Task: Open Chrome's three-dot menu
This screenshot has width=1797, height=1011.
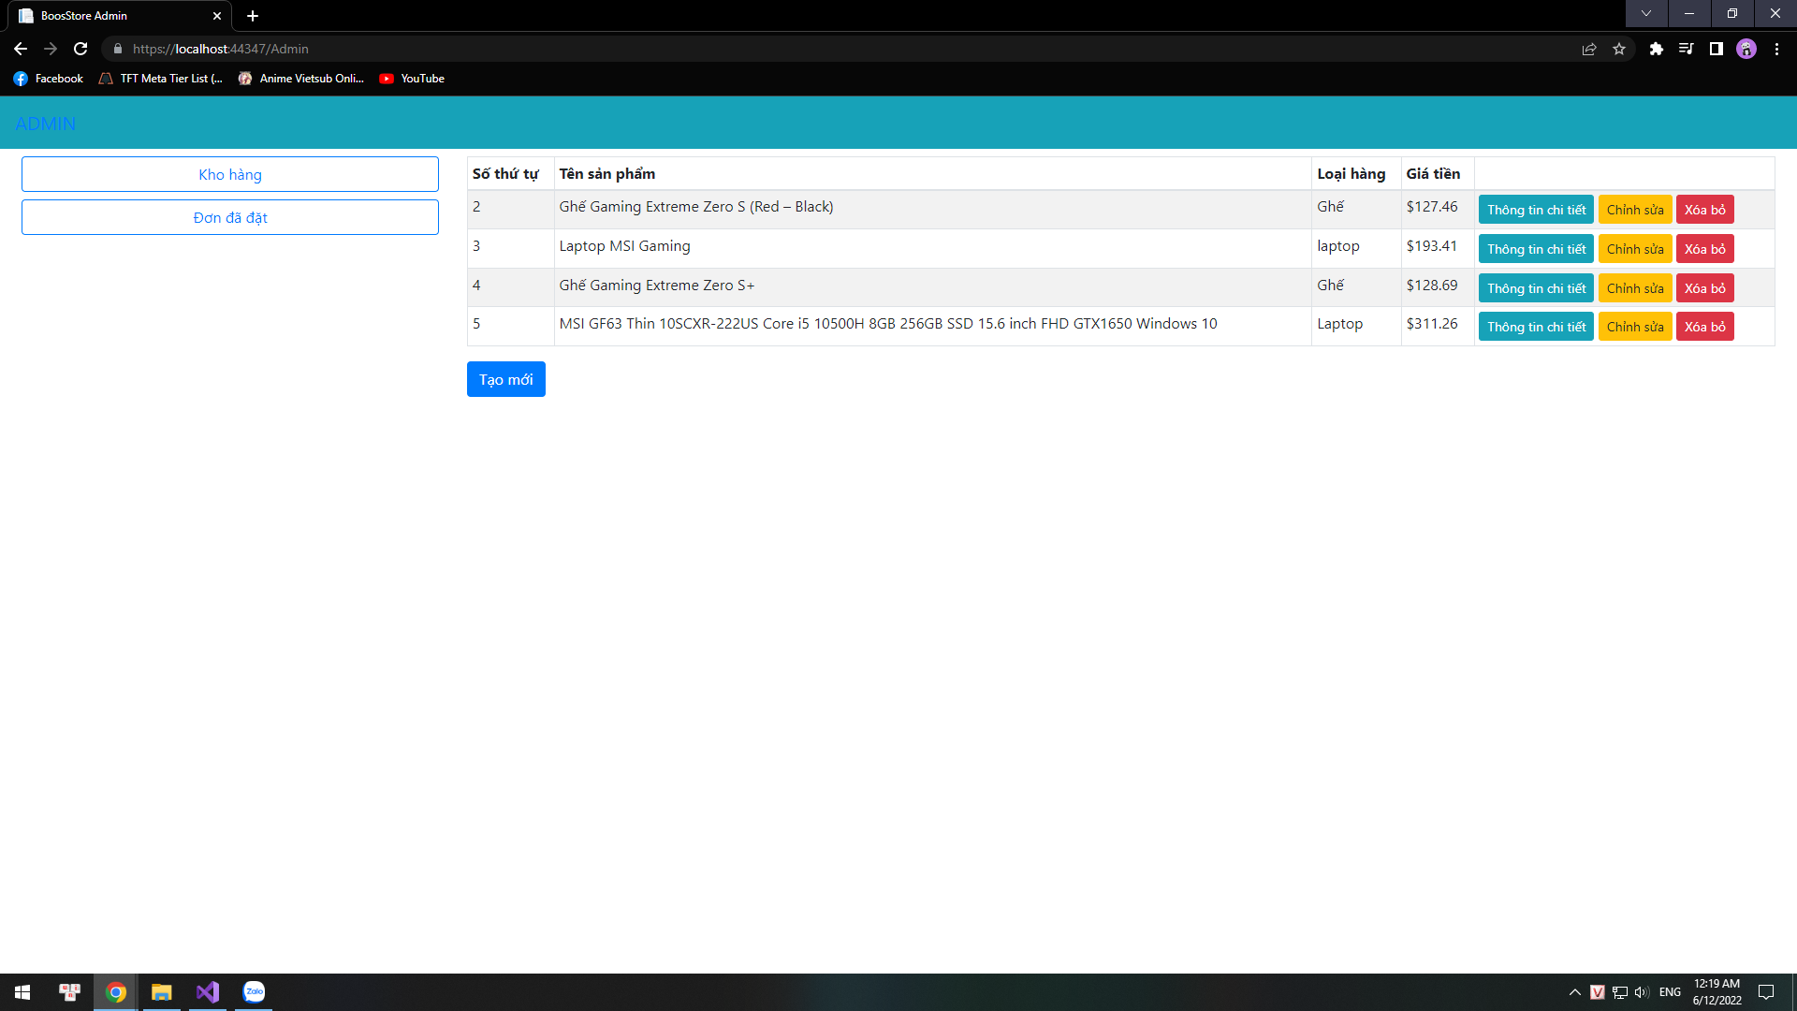Action: coord(1778,49)
